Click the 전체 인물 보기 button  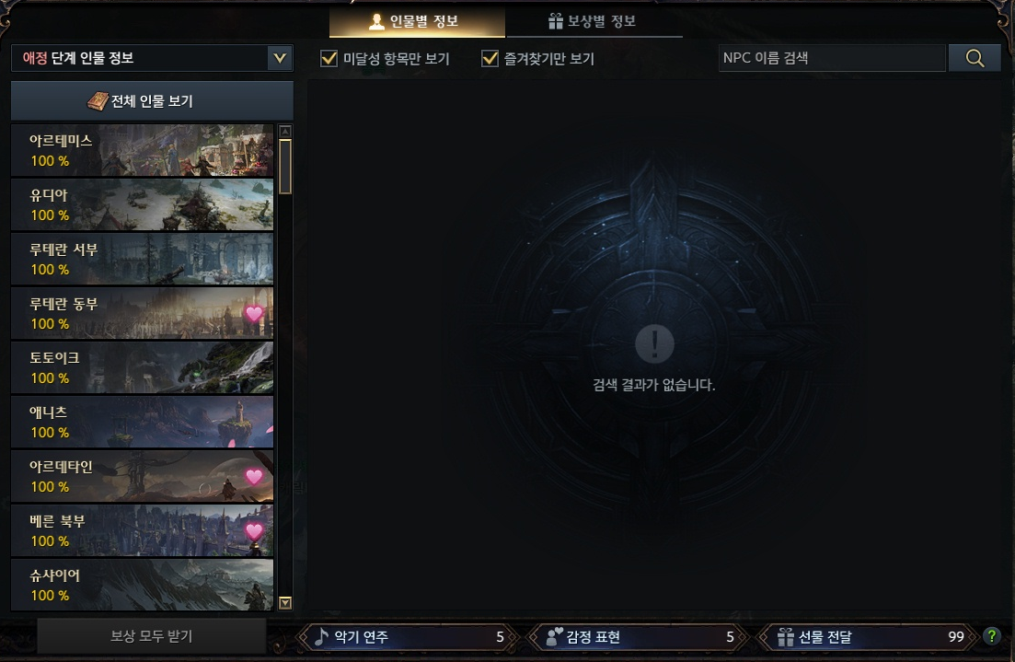(x=152, y=101)
